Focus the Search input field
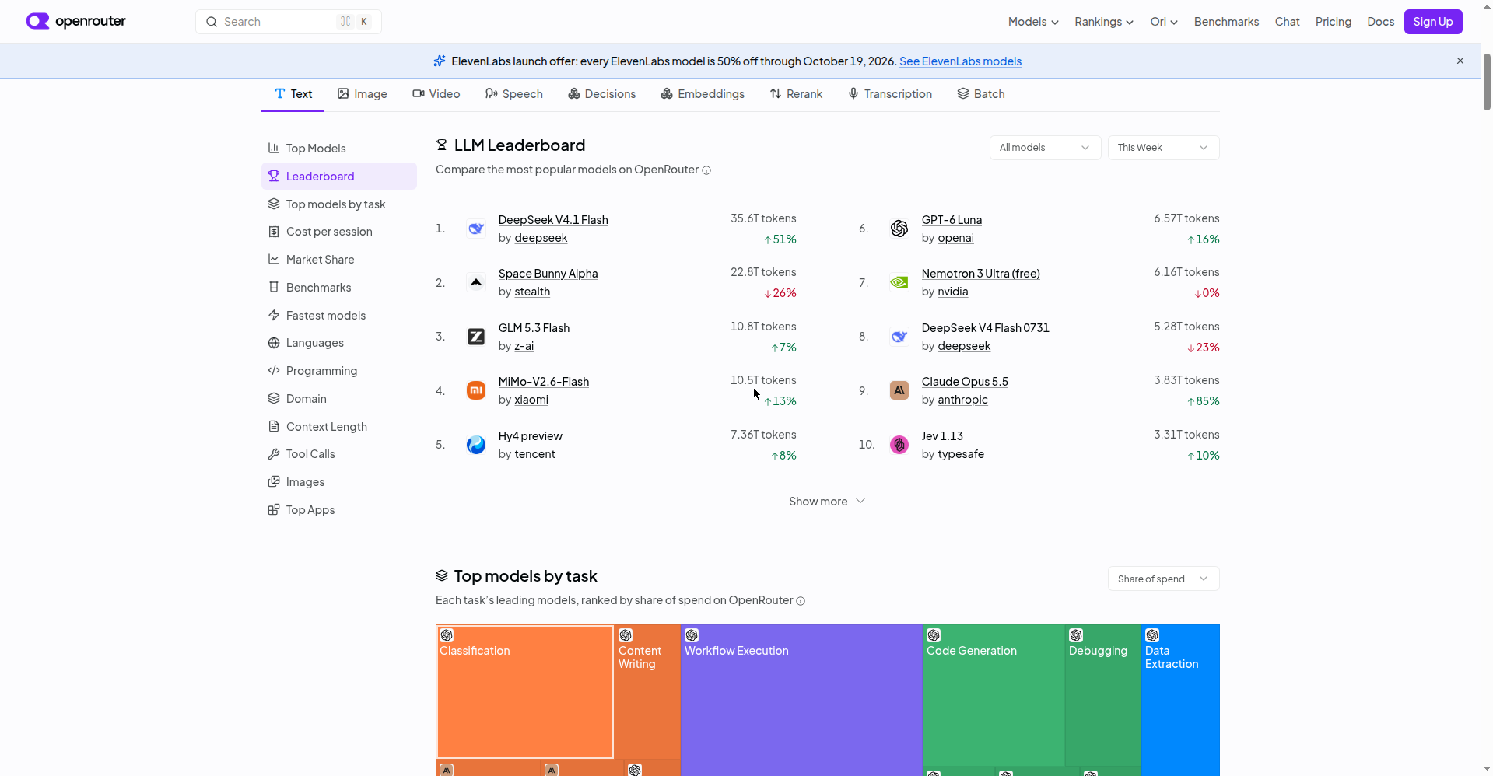Screen dimensions: 1493x776 (x=288, y=22)
